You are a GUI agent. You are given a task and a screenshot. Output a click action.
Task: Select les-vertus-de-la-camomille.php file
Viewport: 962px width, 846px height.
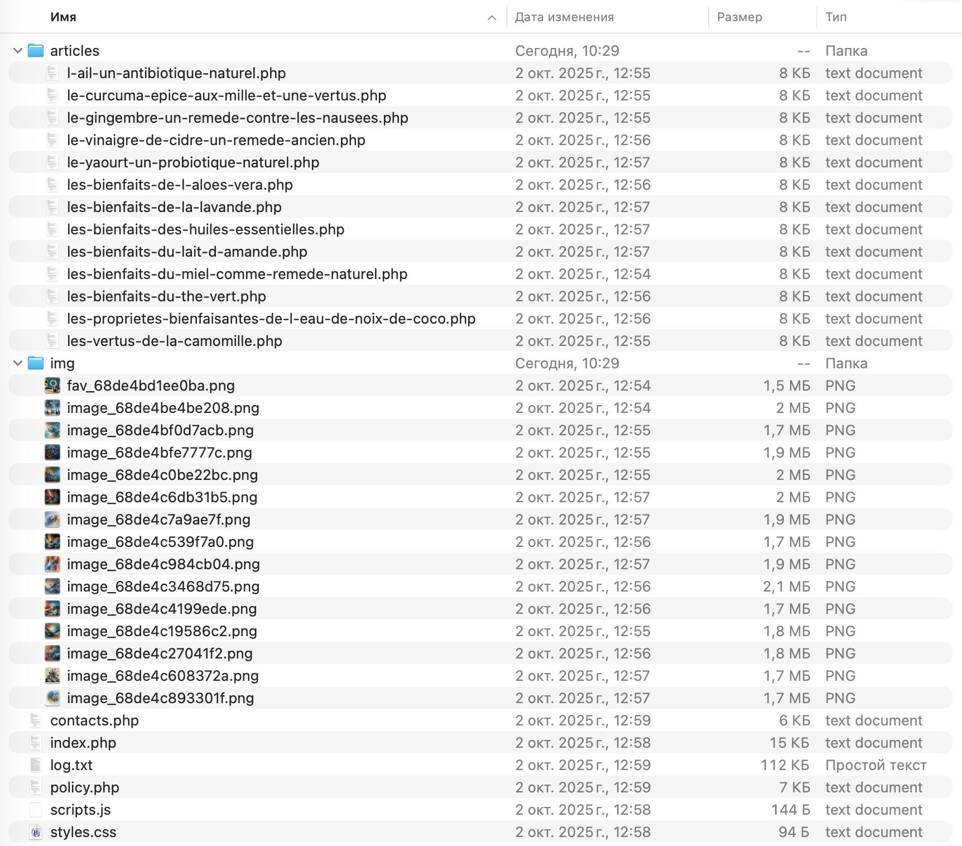[174, 341]
